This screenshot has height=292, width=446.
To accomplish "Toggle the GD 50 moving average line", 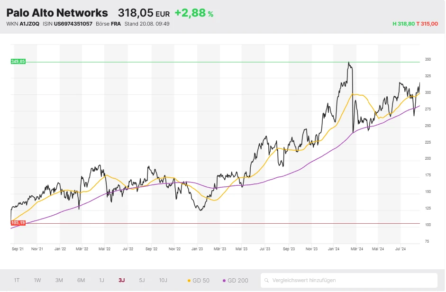I will click(198, 281).
